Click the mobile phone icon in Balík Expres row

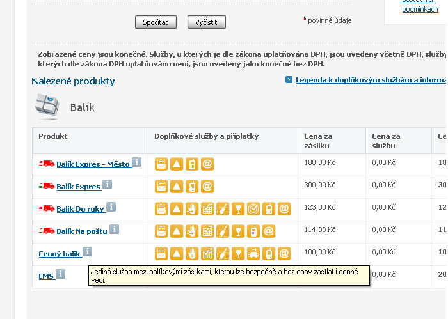(x=192, y=187)
